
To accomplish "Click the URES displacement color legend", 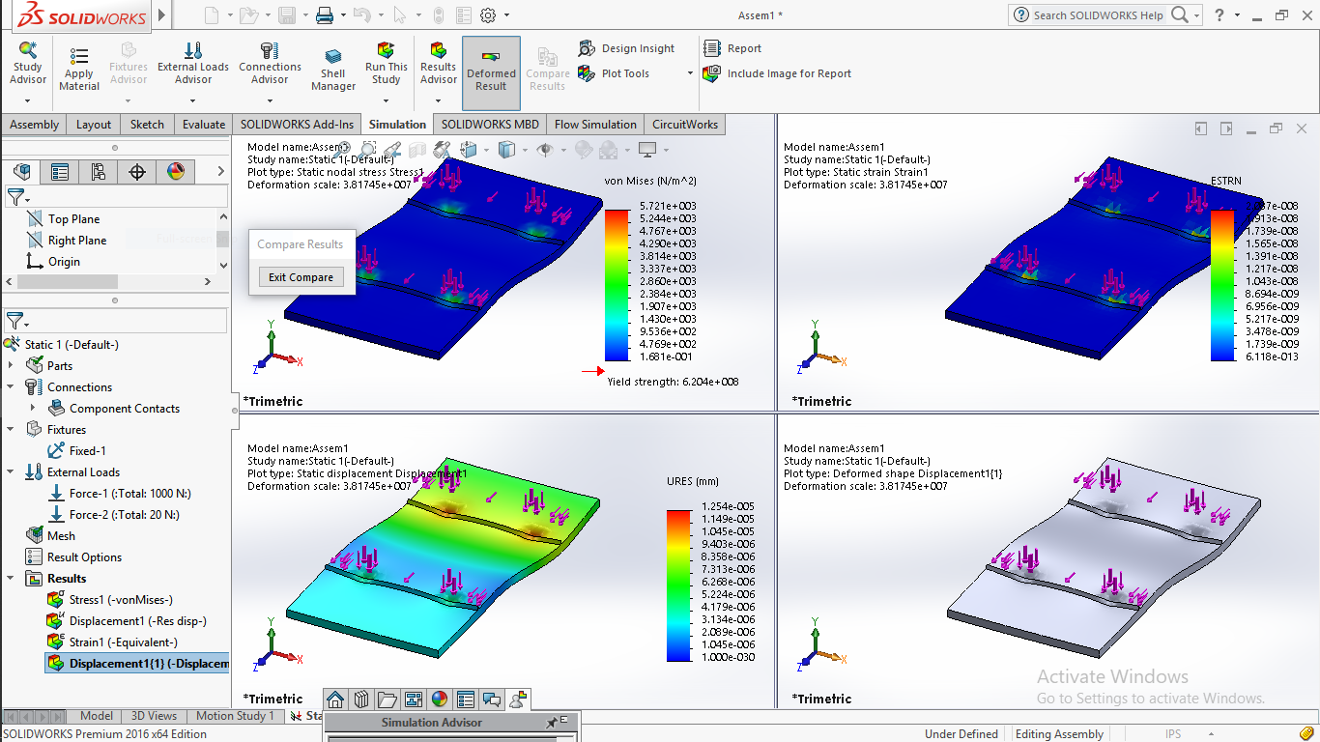I will click(678, 585).
